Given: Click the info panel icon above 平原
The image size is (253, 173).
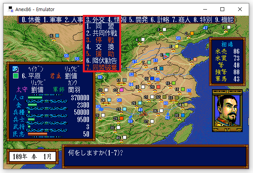Looking at the screenshot, I should [x=16, y=69].
